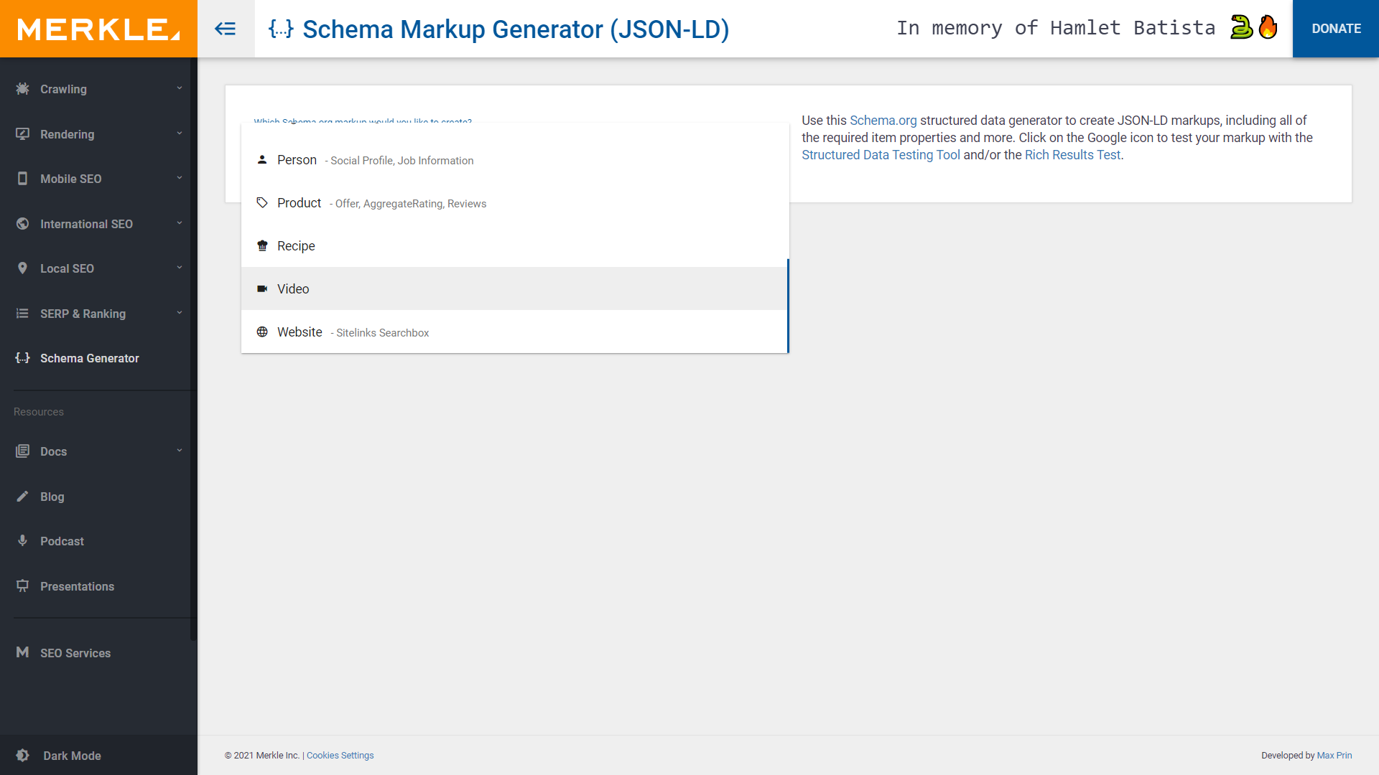Screen dimensions: 1379x775
Task: Expand the SERP & Ranking submenu chevron
Action: coord(180,313)
